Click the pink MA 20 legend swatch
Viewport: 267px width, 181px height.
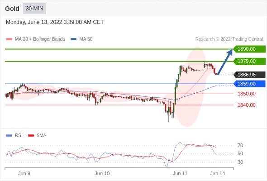pyautogui.click(x=9, y=39)
